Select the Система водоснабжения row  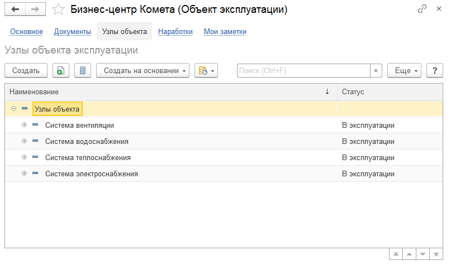[x=224, y=141]
